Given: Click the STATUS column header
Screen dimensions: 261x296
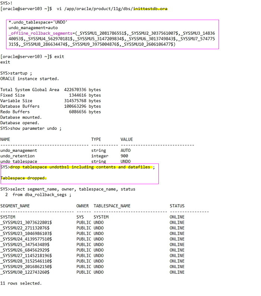Looking at the screenshot, I should click(x=177, y=206).
